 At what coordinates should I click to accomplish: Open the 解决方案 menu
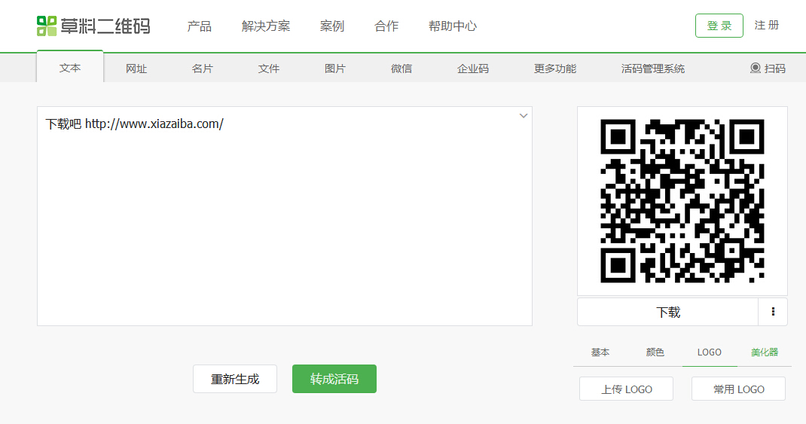point(266,26)
